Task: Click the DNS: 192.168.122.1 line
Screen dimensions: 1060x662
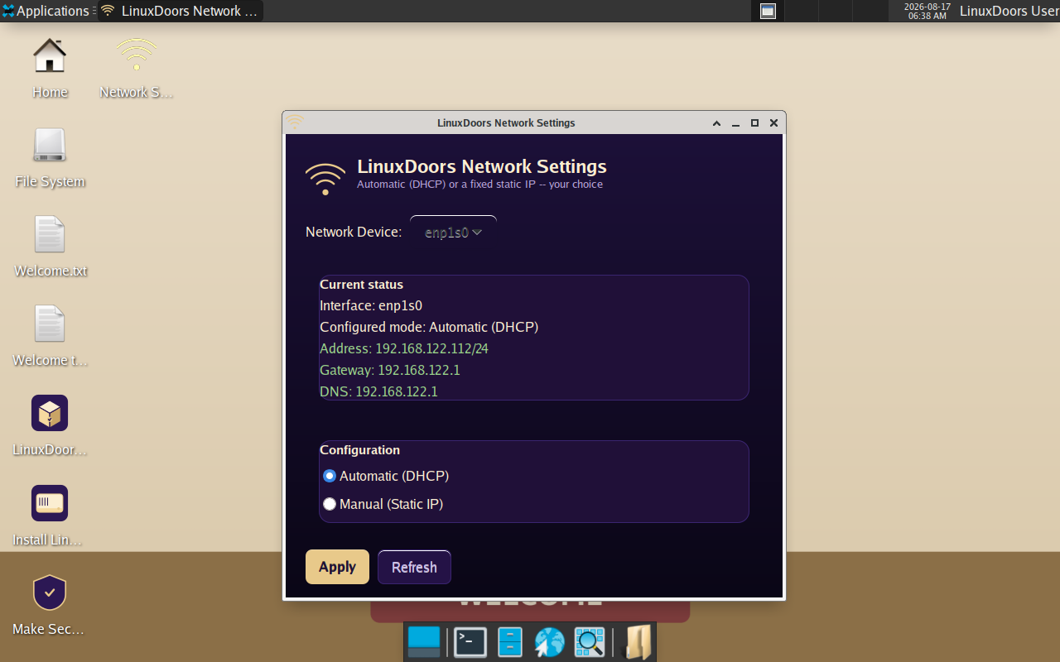Action: 378,391
